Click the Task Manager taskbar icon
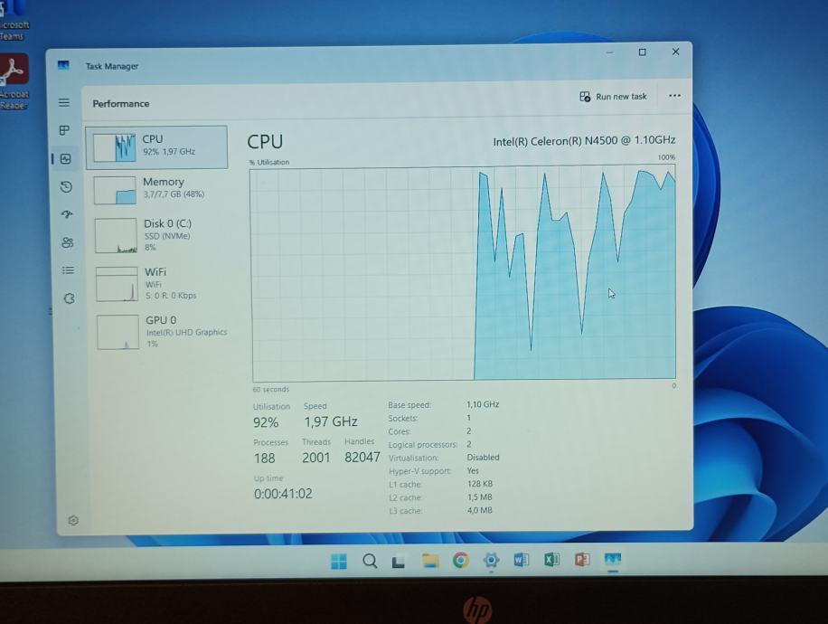 [x=613, y=560]
